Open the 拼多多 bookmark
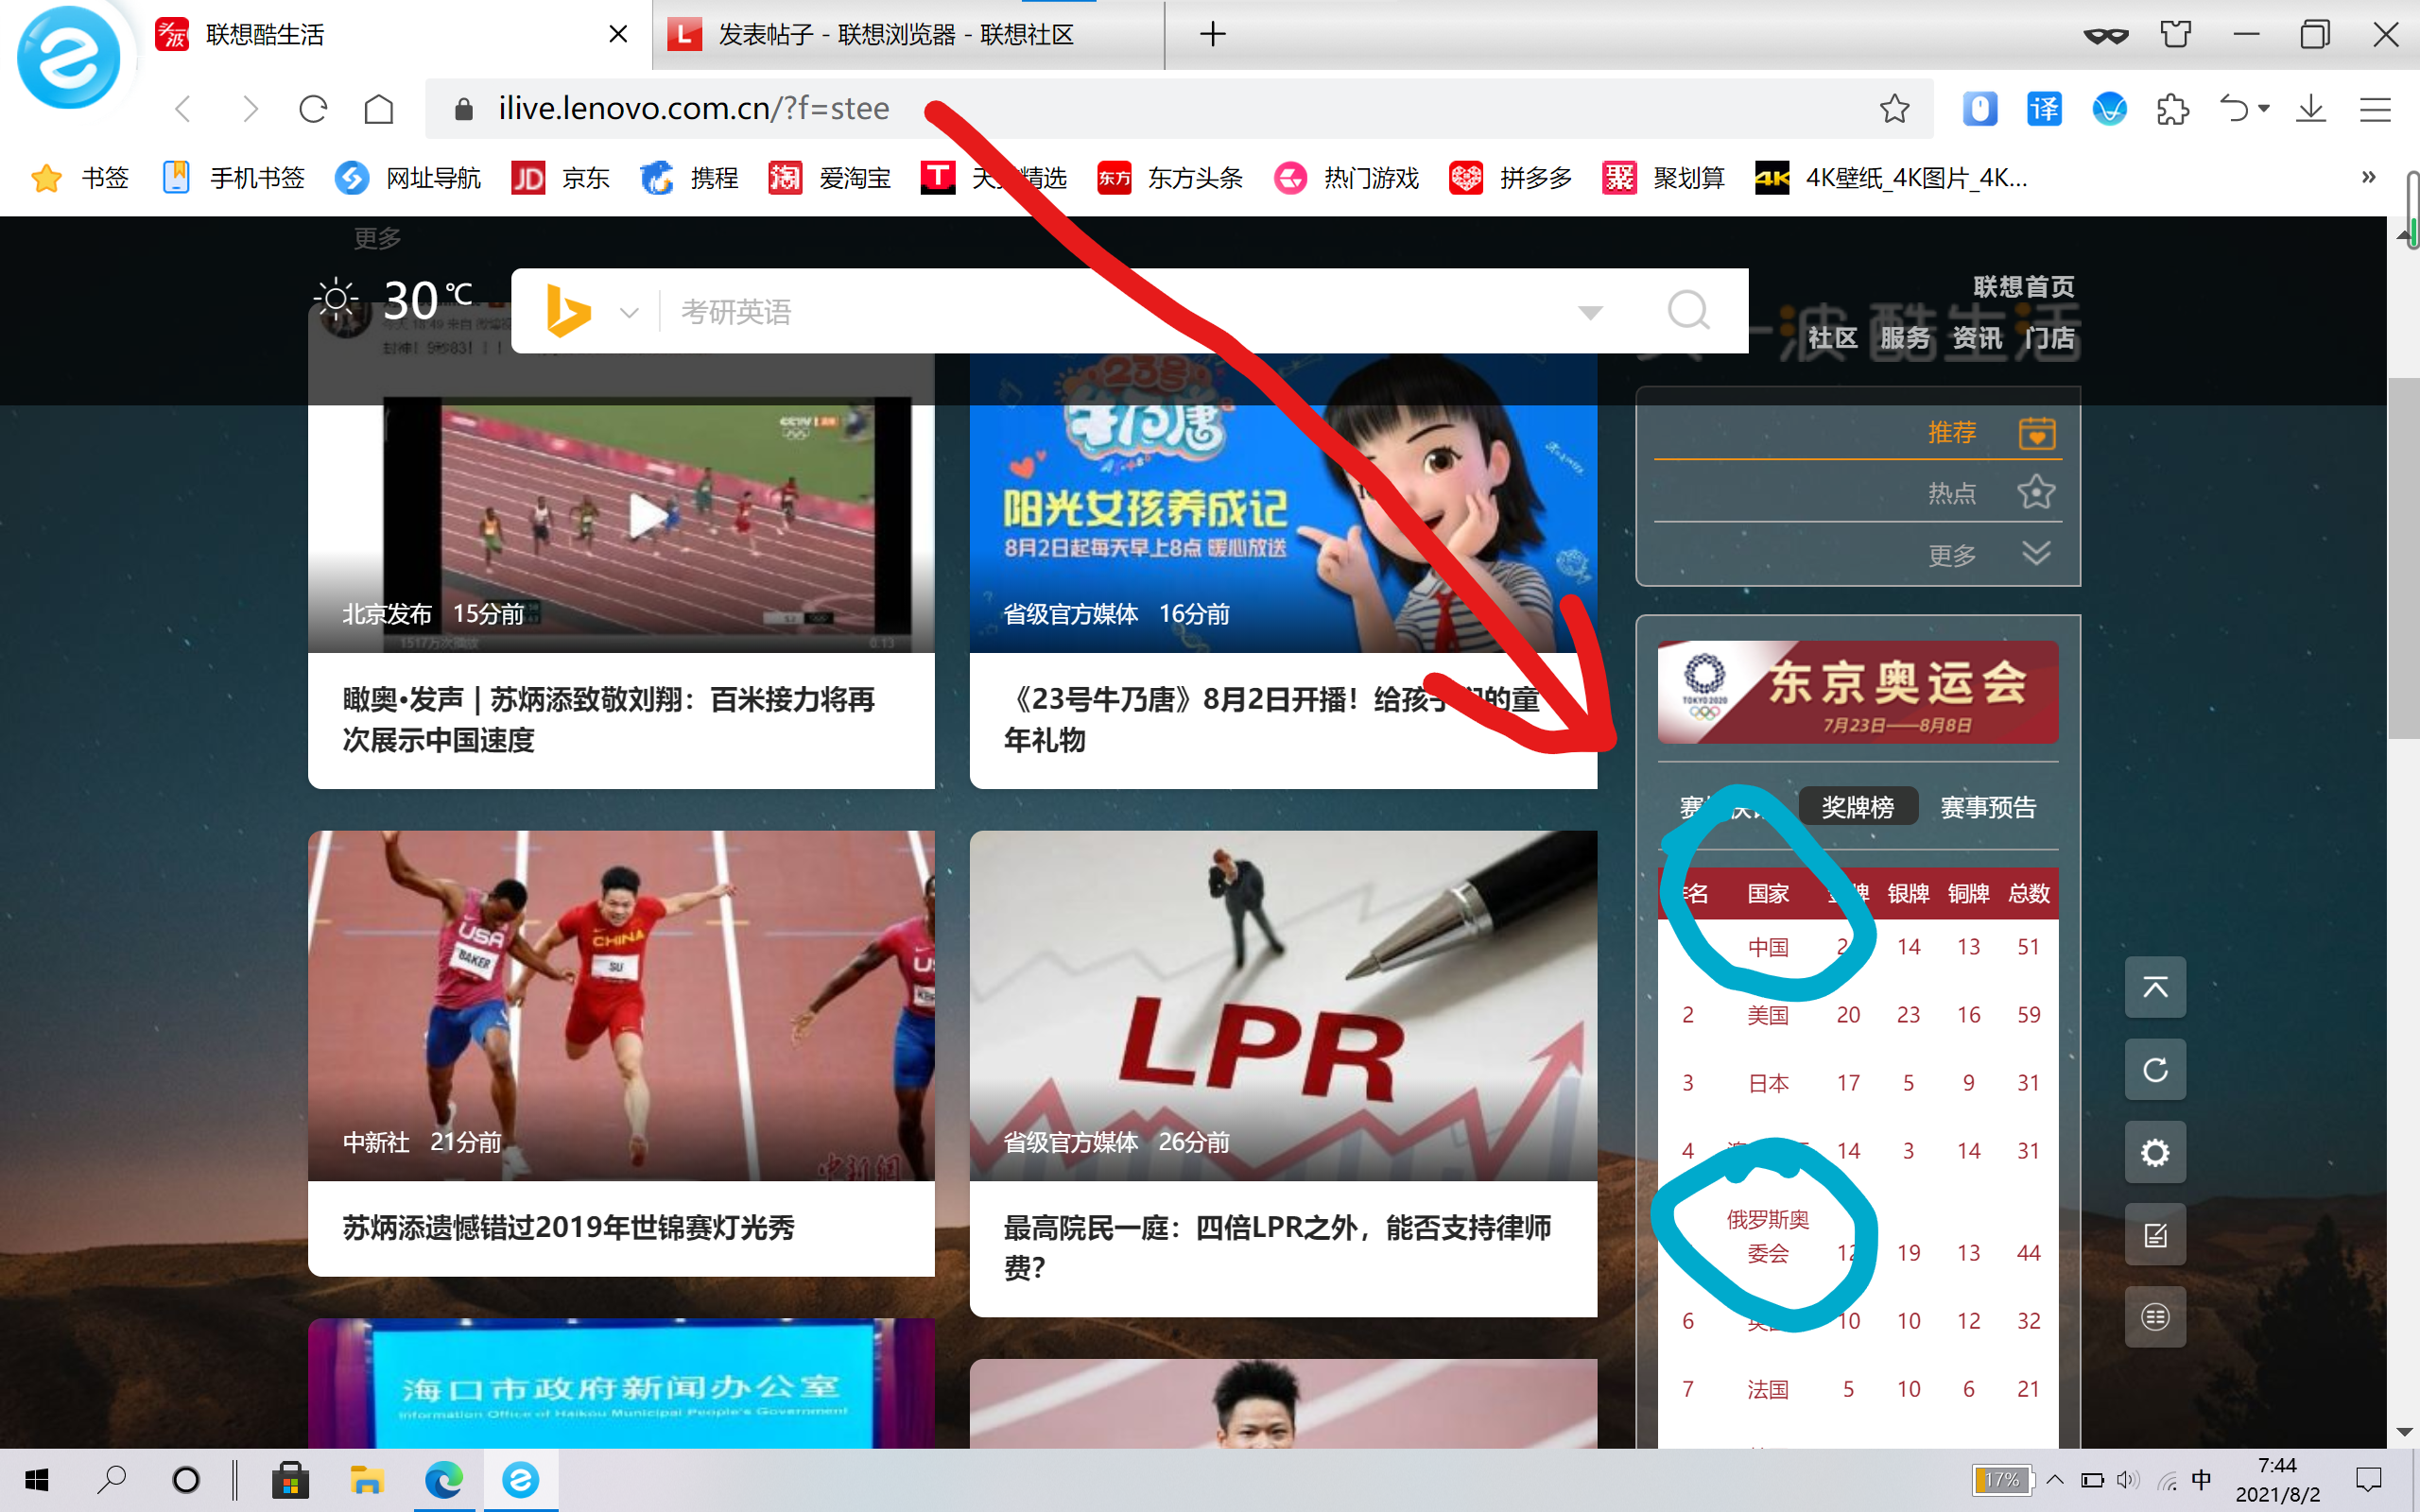Viewport: 2420px width, 1512px height. tap(1510, 178)
